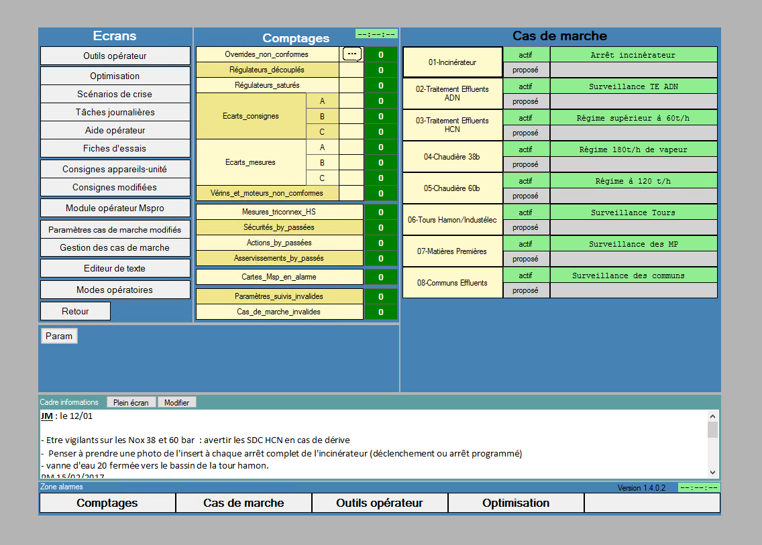Open Modes opératoires

pyautogui.click(x=115, y=290)
